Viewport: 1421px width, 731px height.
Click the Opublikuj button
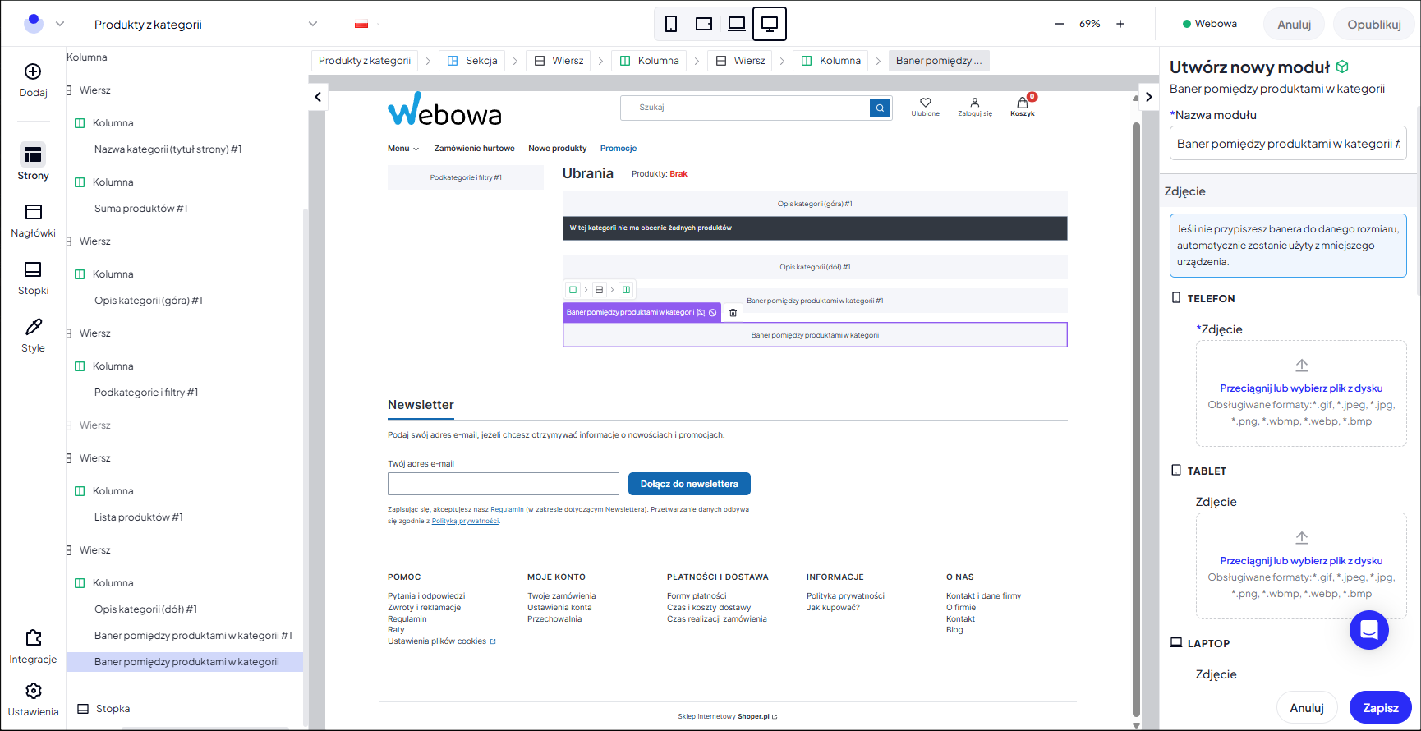1373,25
